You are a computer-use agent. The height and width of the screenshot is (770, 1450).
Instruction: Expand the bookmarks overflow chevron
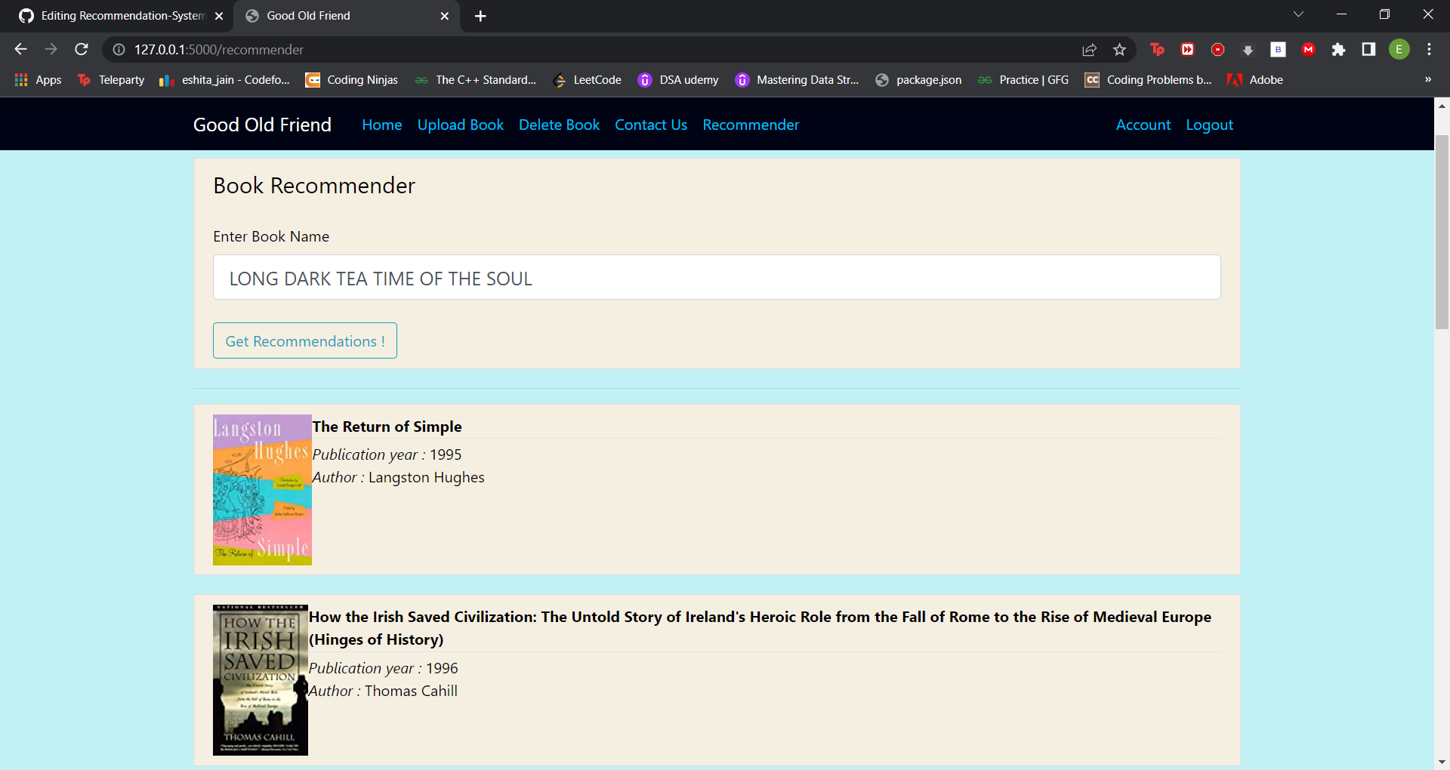(x=1428, y=80)
